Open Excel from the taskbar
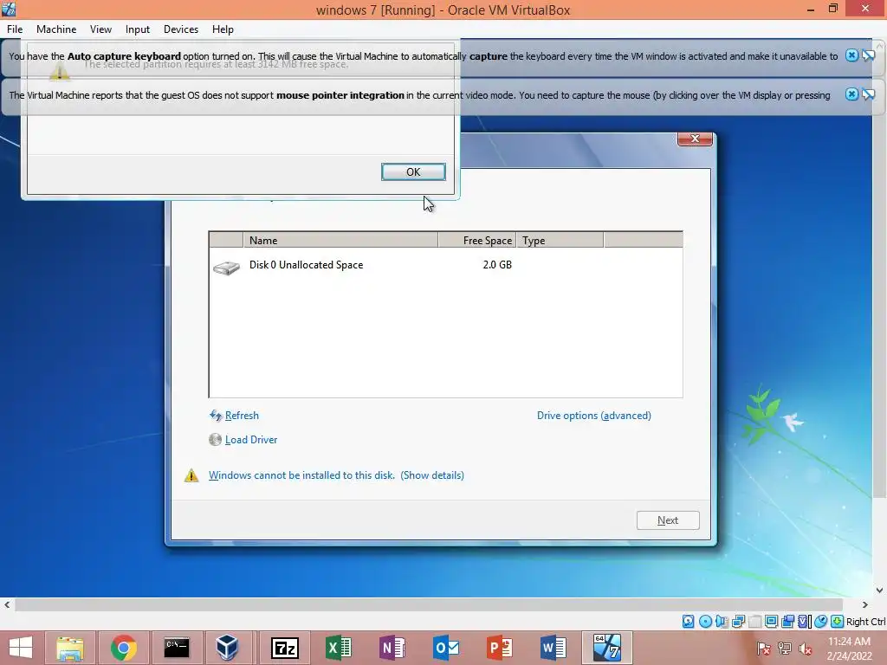The width and height of the screenshot is (887, 665). (339, 648)
